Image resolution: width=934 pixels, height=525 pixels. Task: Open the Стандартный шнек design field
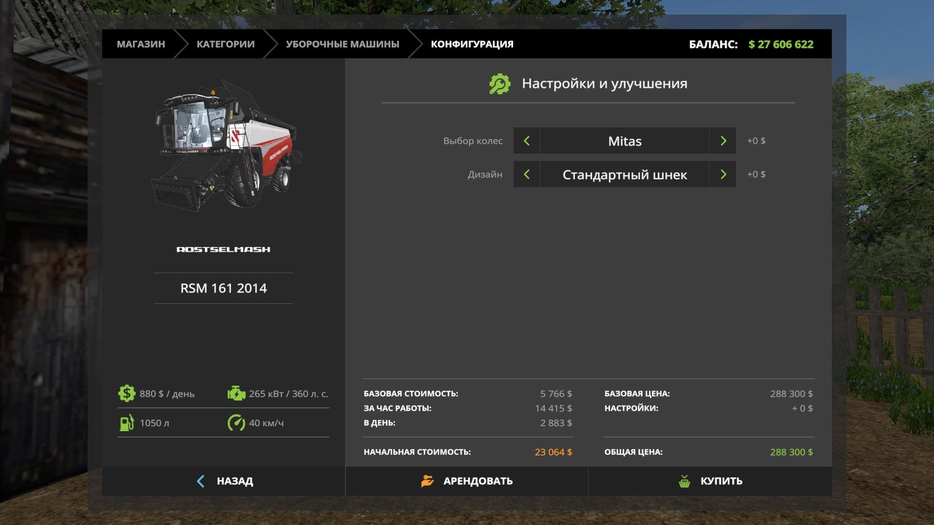pos(624,175)
